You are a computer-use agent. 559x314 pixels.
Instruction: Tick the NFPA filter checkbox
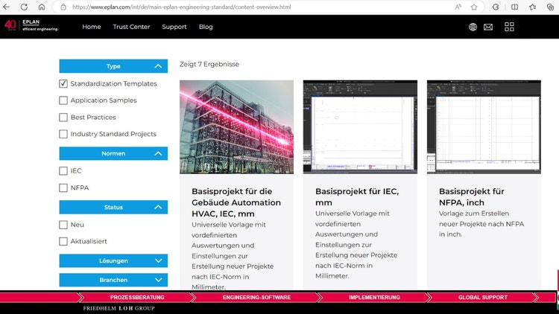[x=63, y=188]
